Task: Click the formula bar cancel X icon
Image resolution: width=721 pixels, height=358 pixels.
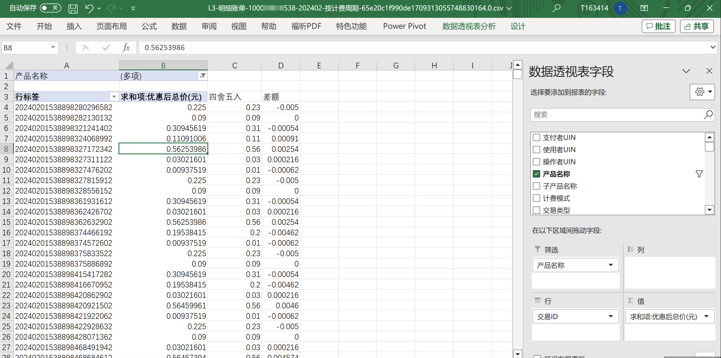Action: point(86,48)
